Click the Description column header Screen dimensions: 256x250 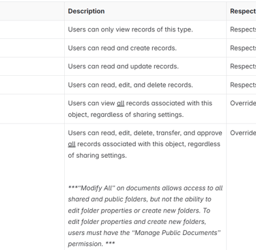click(86, 11)
